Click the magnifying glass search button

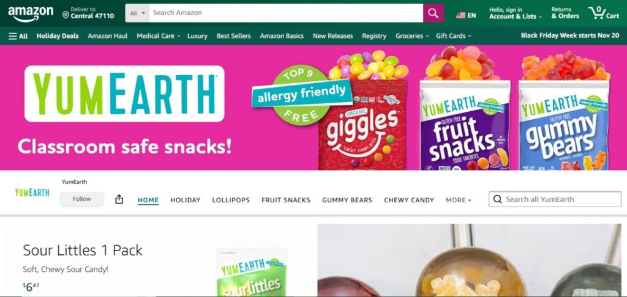[x=434, y=13]
